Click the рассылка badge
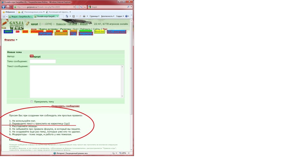Viewport: 289px width, 162px height. pyautogui.click(x=86, y=34)
